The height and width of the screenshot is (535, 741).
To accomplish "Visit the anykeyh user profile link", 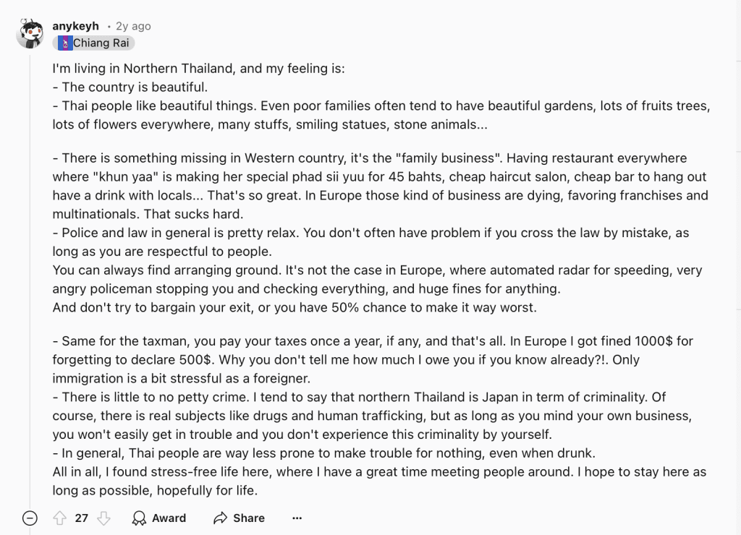I will (75, 26).
